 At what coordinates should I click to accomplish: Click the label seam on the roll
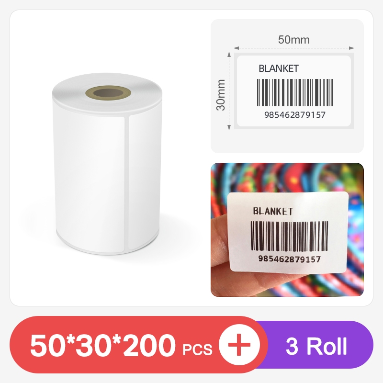[x=127, y=183]
